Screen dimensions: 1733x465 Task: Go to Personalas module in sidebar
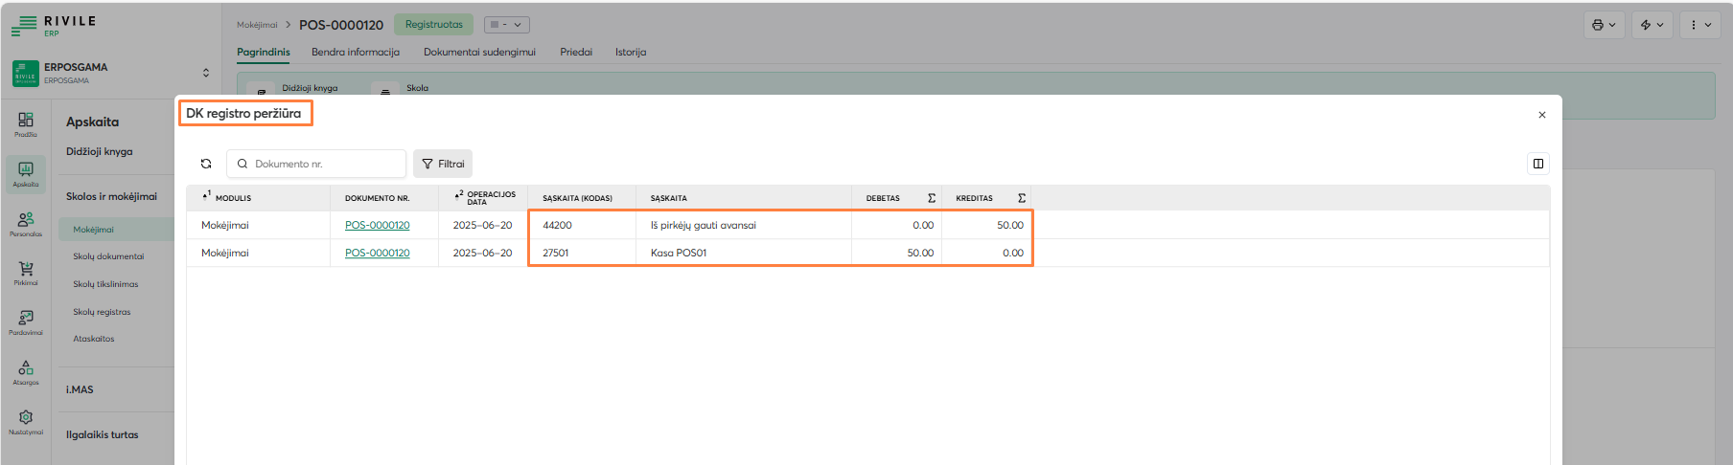[26, 223]
